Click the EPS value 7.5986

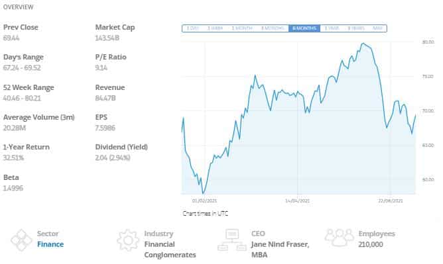coord(105,128)
